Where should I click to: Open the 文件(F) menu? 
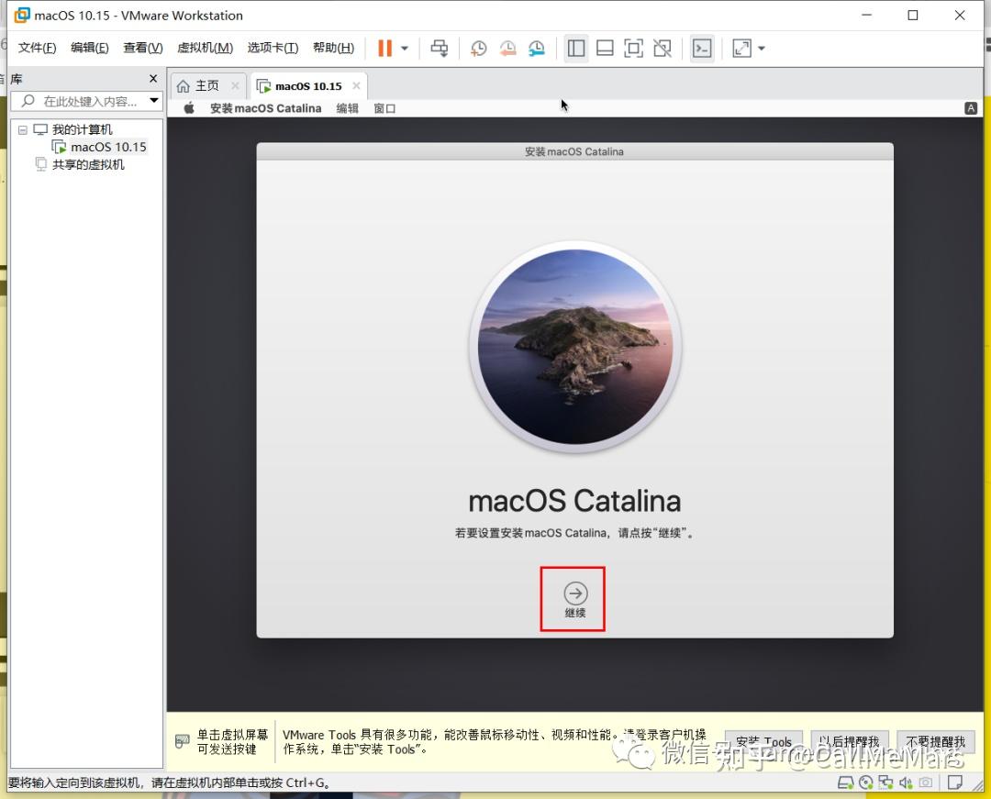point(38,48)
